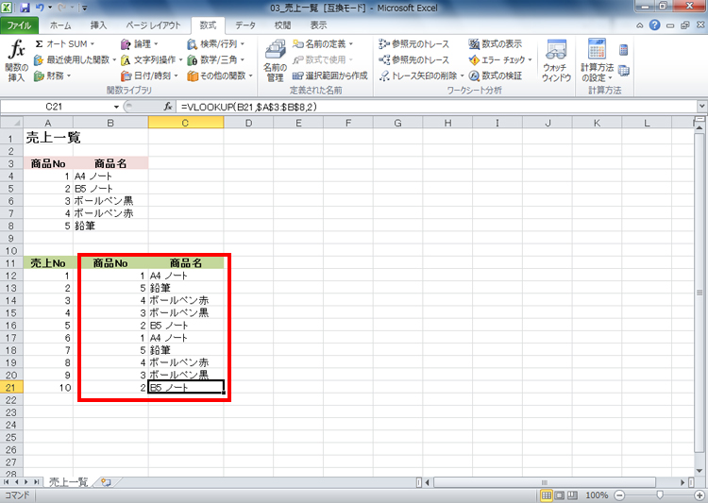Minimize the ribbon using caret icon
Image resolution: width=708 pixels, height=503 pixels.
639,25
